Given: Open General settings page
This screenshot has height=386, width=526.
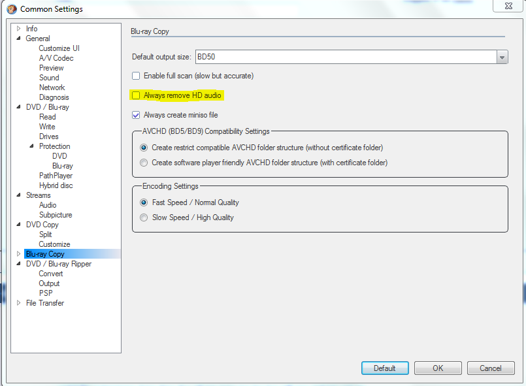Looking at the screenshot, I should click(38, 39).
